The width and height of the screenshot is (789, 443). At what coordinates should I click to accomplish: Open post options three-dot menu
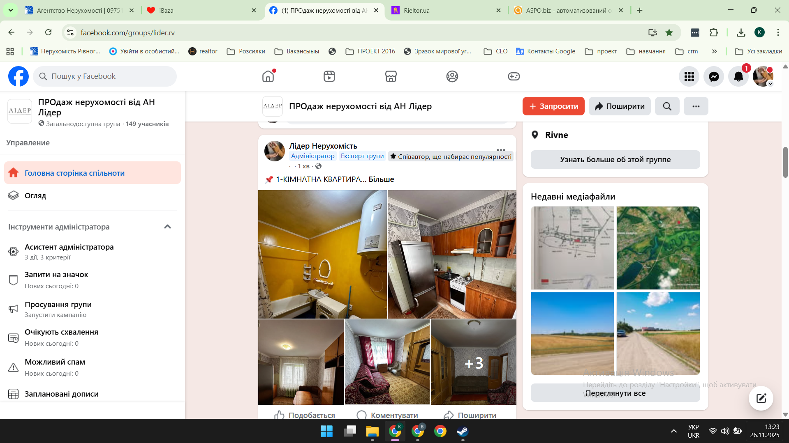500,150
